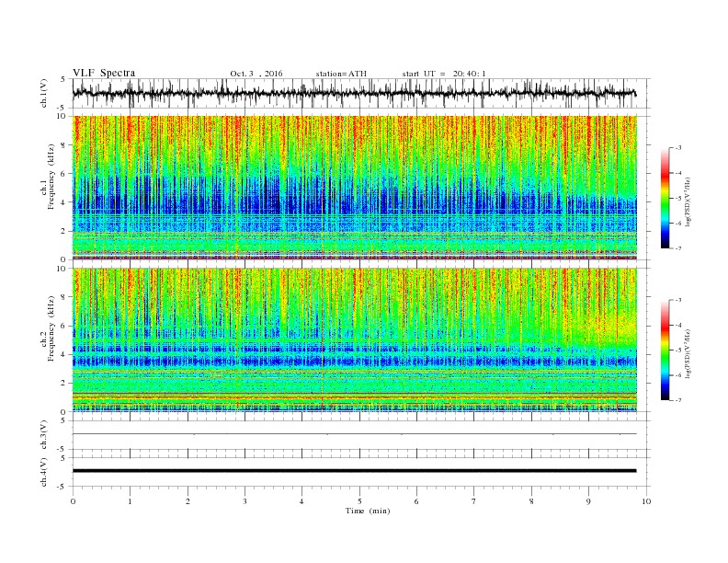Screen dimensions: 728x563
Task: Click tick label "8" on the Time axis
Action: tap(531, 501)
